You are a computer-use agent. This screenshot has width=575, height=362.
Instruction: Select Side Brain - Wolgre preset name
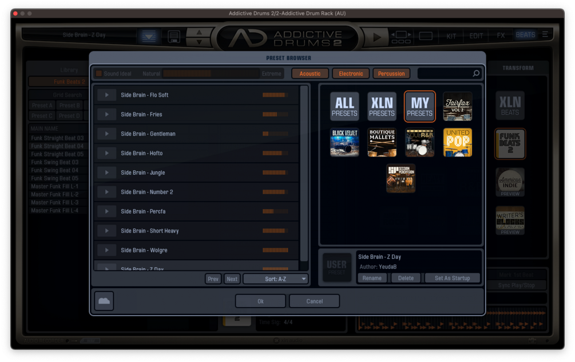[144, 250]
